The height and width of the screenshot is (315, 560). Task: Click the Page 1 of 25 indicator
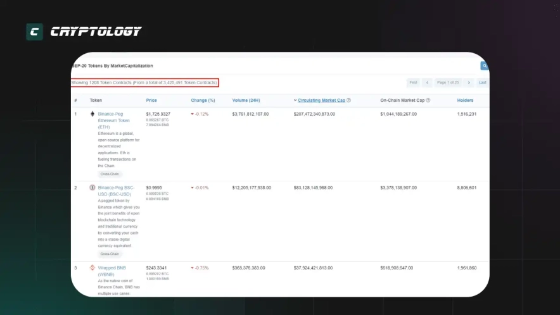click(x=448, y=82)
